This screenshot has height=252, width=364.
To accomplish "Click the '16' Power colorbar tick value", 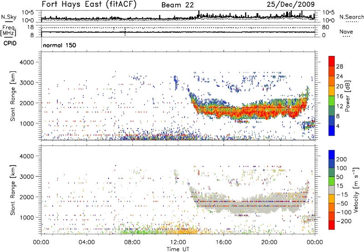I will coord(339,96).
